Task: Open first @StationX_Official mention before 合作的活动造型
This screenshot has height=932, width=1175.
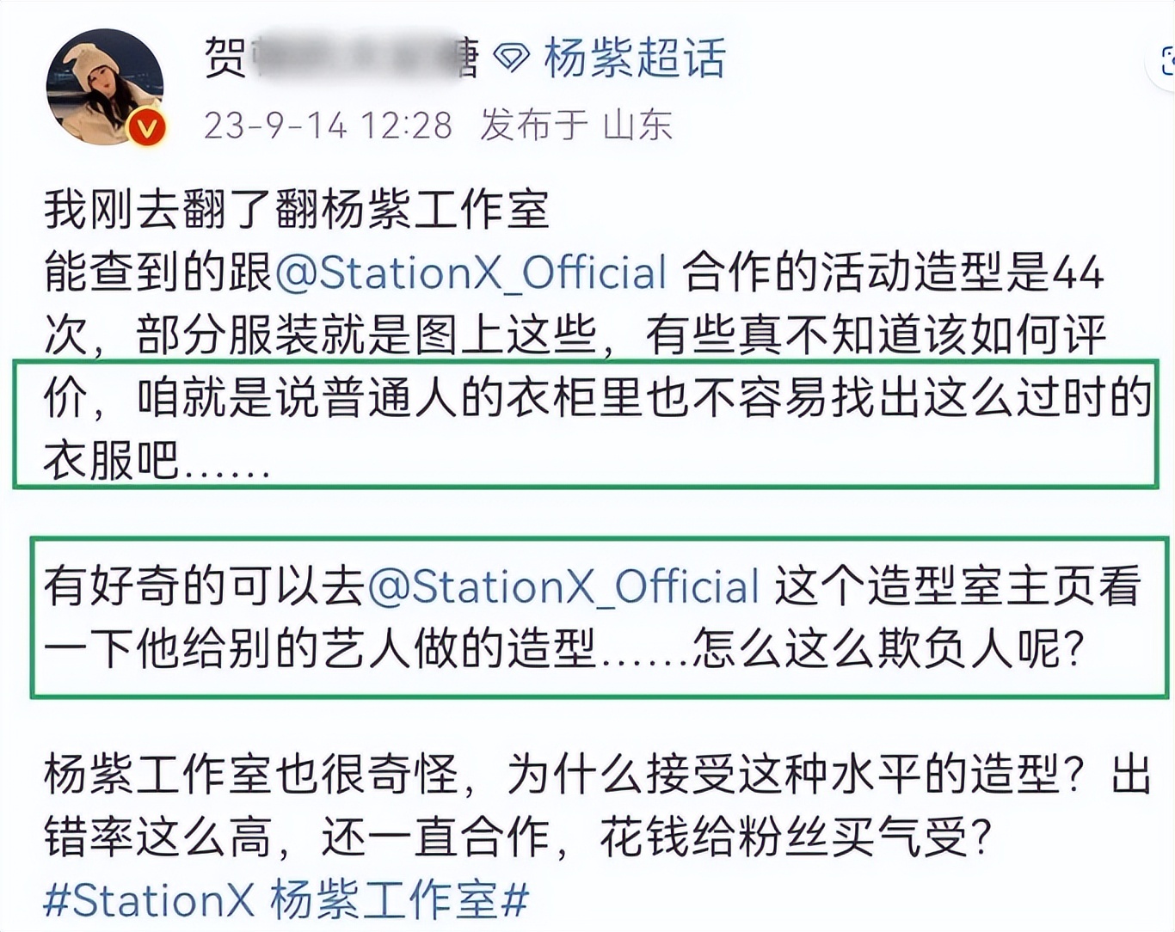Action: [x=471, y=273]
